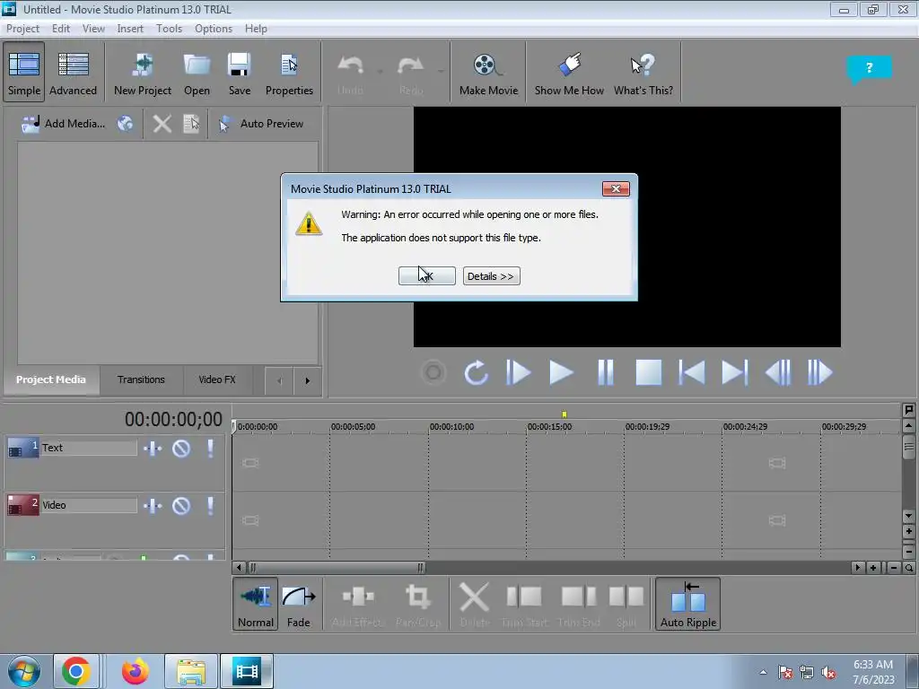This screenshot has width=919, height=689.
Task: Open Track FX on Video track
Action: [x=153, y=506]
